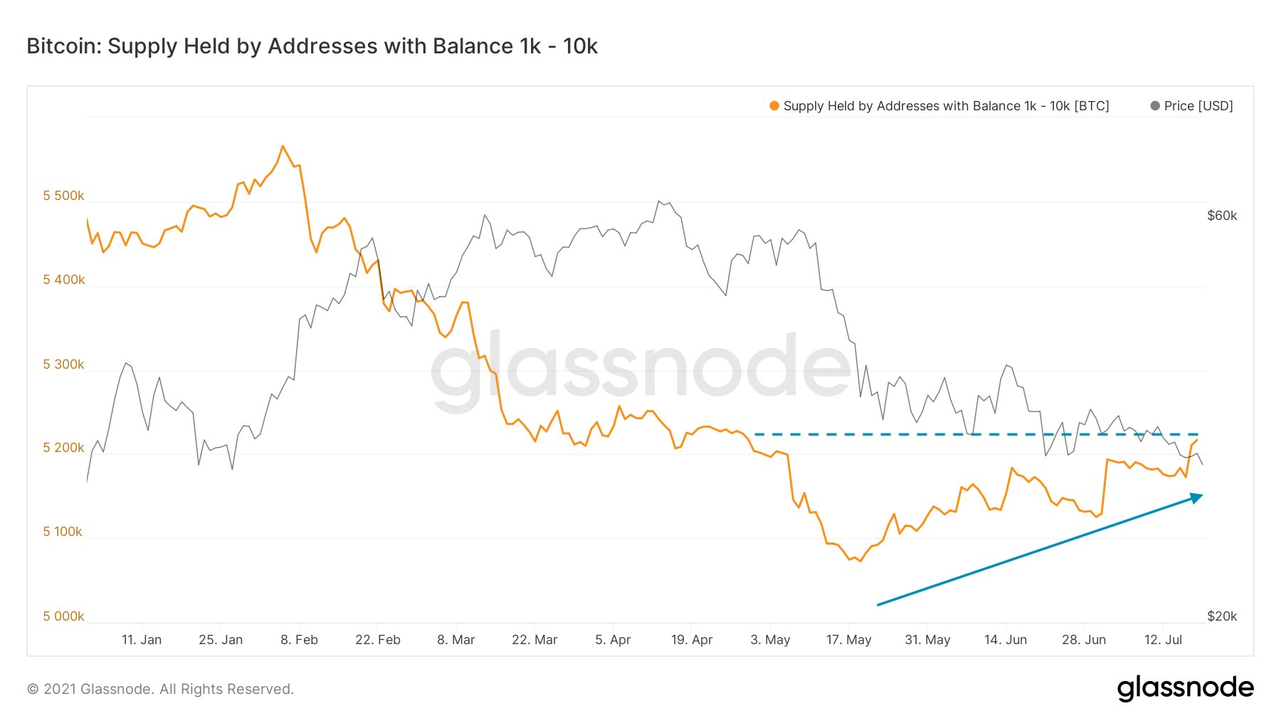Click the $20k price axis label
Screen dimensions: 1281x721
point(1222,616)
